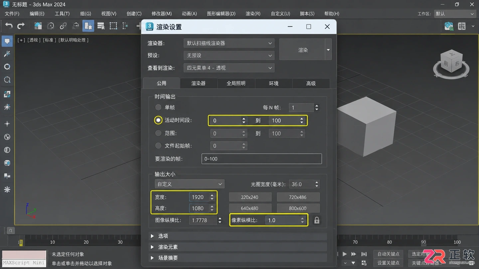Click the 720x486 preset button
The image size is (479, 269).
click(298, 197)
